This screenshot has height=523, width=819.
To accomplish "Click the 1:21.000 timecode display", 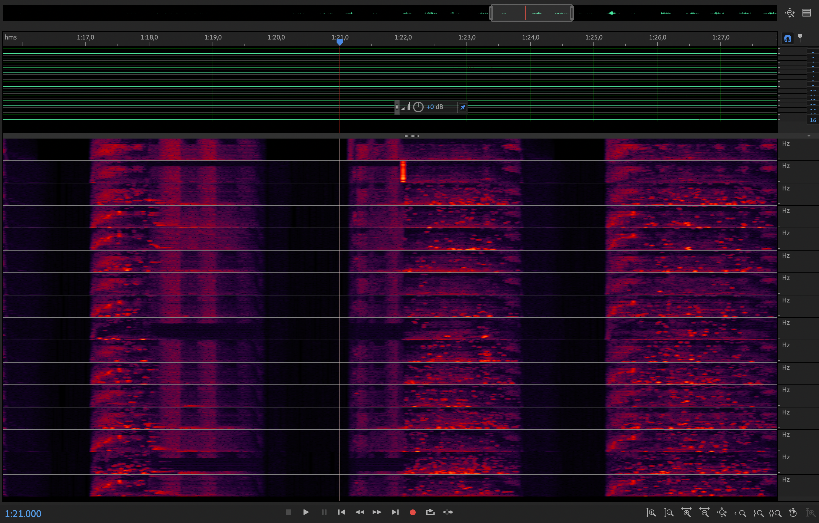I will (x=23, y=514).
